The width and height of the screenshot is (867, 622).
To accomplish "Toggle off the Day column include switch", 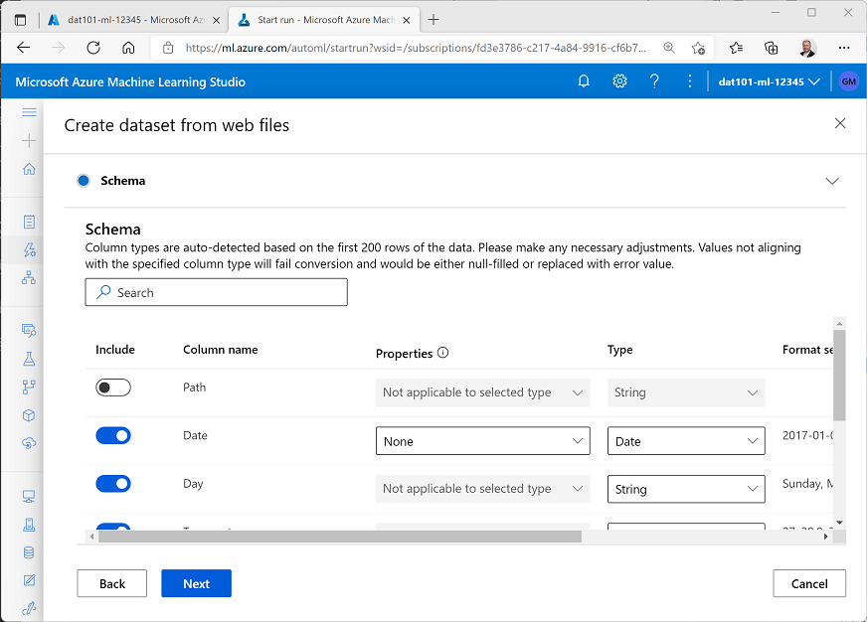I will [113, 484].
